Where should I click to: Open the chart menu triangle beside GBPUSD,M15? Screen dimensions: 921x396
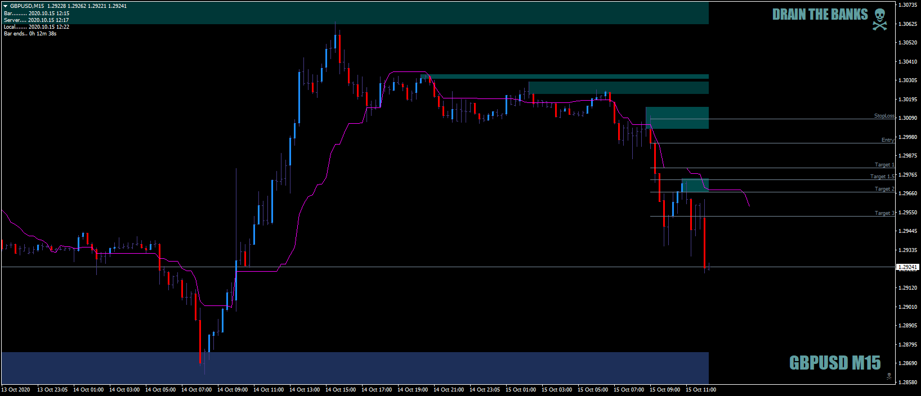pyautogui.click(x=6, y=6)
